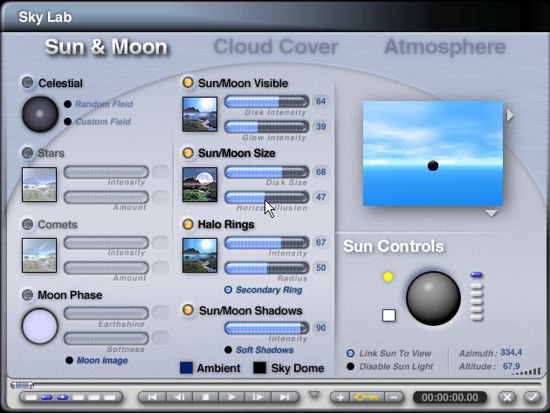
Task: Accept changes with the checkmark button
Action: click(x=530, y=396)
